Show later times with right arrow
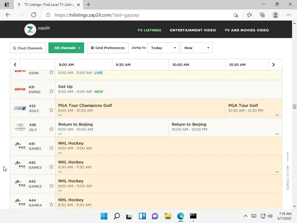Image resolution: width=297 pixels, height=223 pixels. tap(273, 65)
